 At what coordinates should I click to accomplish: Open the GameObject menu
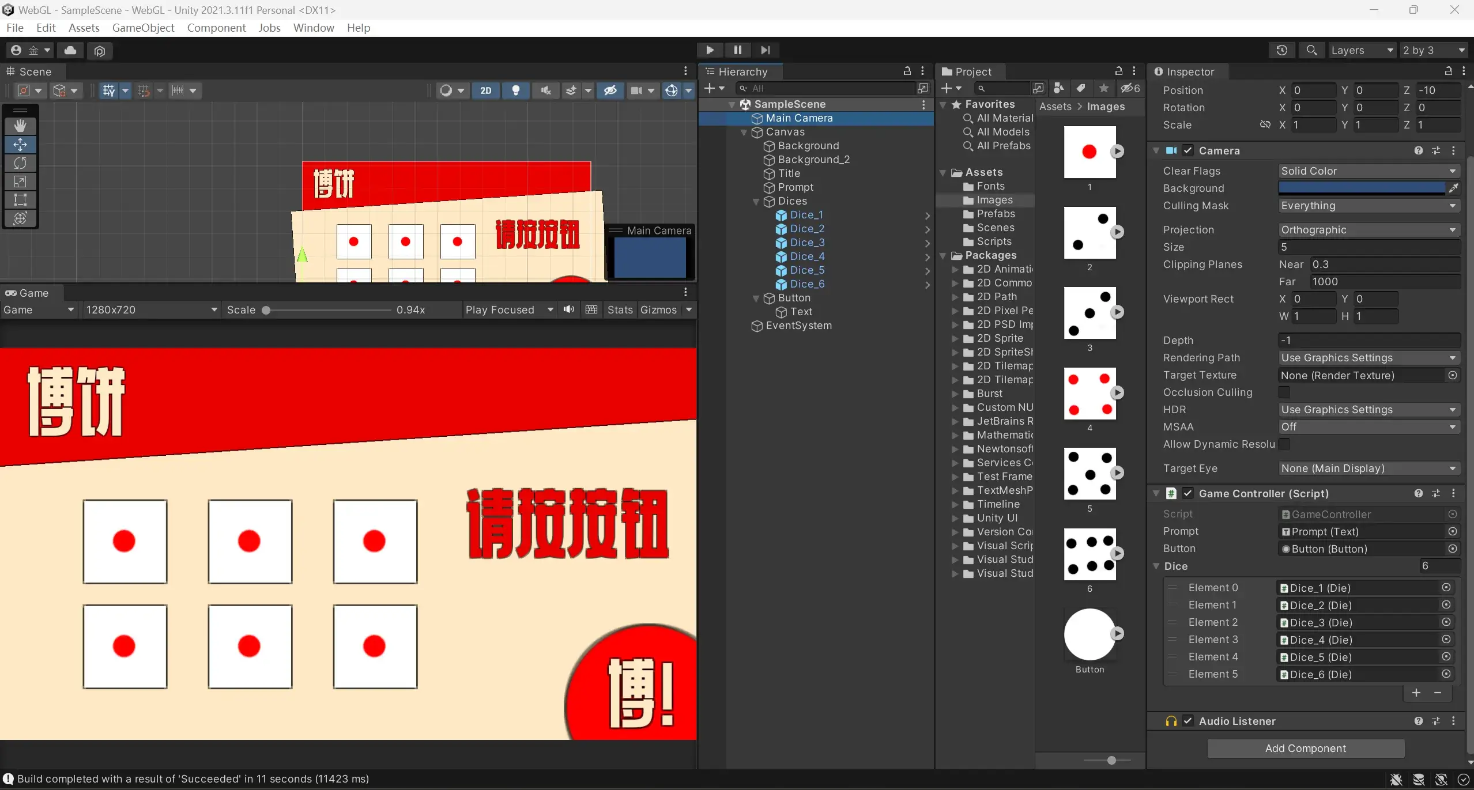(x=143, y=28)
